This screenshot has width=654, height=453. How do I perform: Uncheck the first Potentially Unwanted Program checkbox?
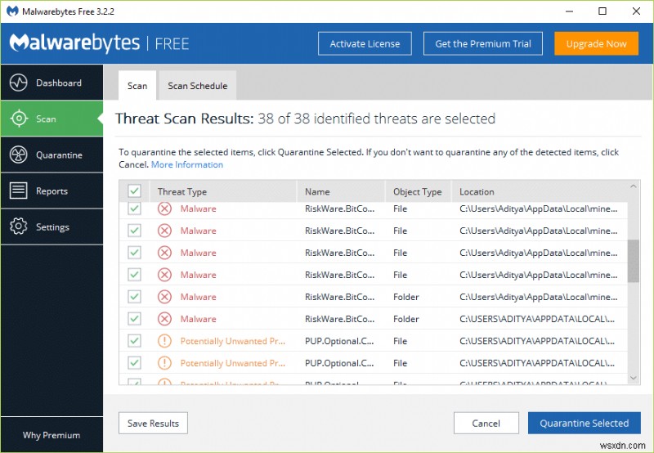pos(135,341)
